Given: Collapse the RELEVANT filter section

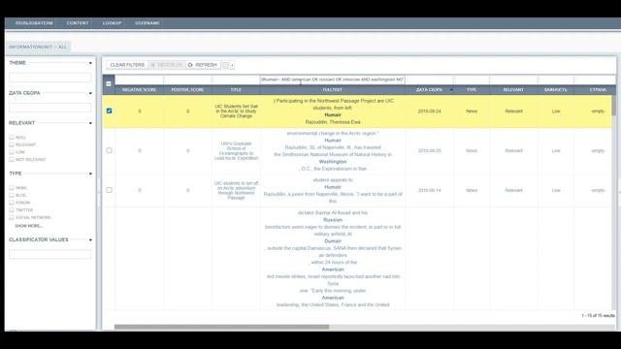Looking at the screenshot, I should (x=90, y=123).
